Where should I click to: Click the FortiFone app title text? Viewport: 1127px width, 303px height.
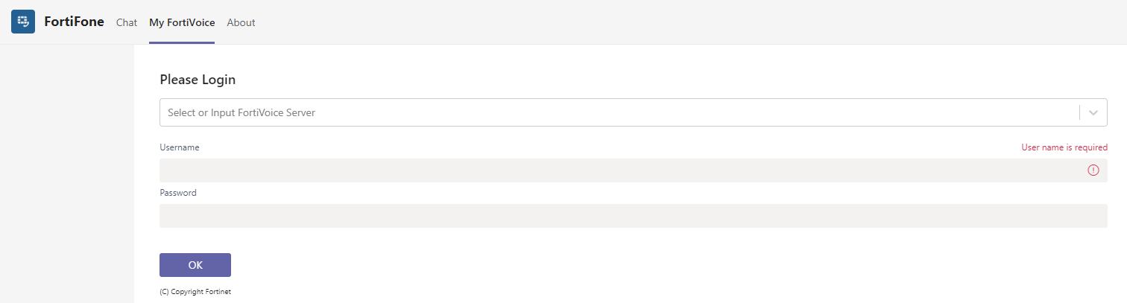(75, 22)
